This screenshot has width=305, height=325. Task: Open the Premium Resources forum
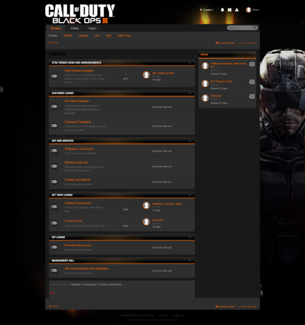tap(78, 246)
